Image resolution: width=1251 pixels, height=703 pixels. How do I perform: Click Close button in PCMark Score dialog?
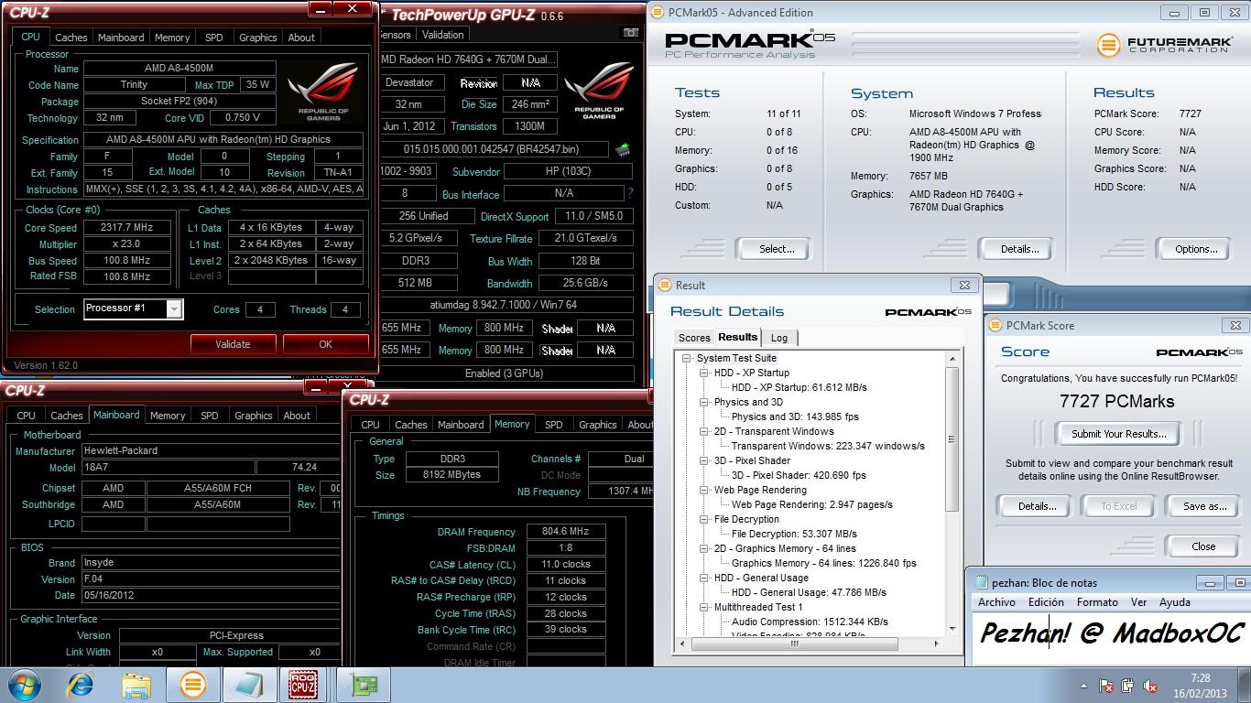coord(1203,546)
